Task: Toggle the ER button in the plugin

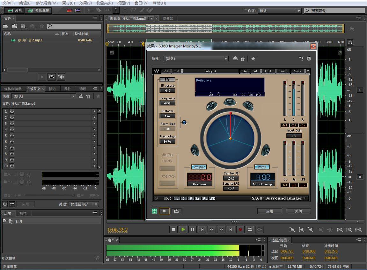Action: (167, 80)
